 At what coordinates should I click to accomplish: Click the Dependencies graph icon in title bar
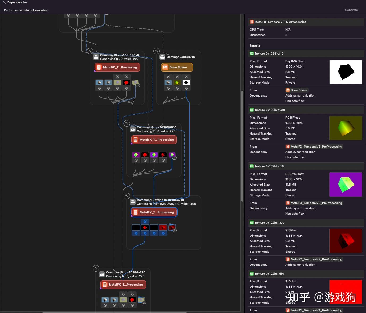(4, 2)
